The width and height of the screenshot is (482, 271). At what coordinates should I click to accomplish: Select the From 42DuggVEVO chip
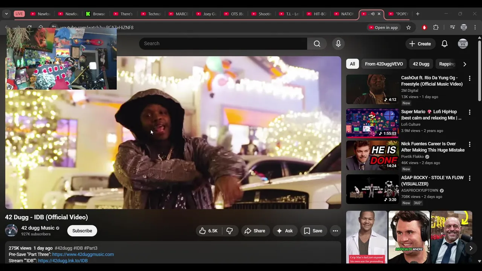(384, 64)
